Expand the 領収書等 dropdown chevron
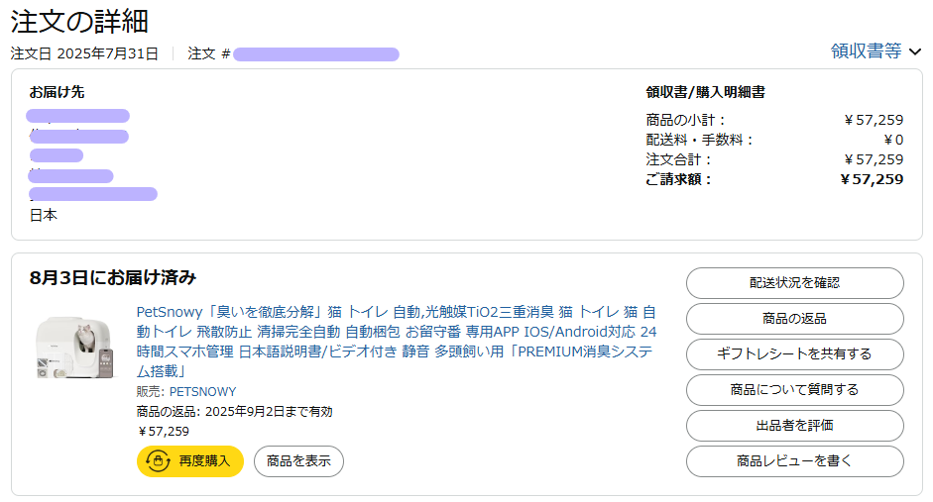Image resolution: width=933 pixels, height=502 pixels. click(x=915, y=51)
